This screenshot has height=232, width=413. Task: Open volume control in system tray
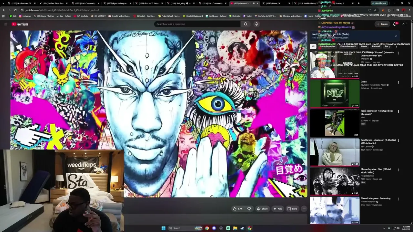point(398,228)
